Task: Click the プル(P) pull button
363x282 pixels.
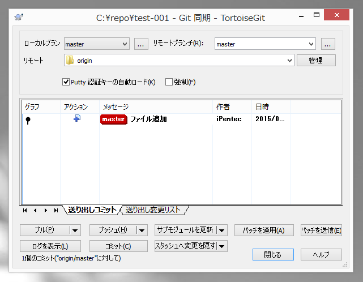Action: [45, 230]
